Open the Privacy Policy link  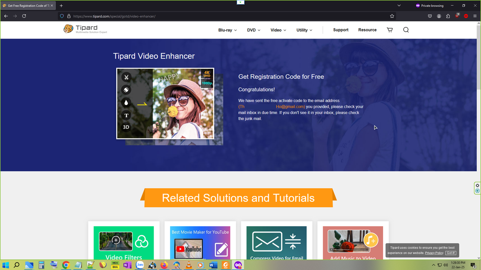coord(434,253)
